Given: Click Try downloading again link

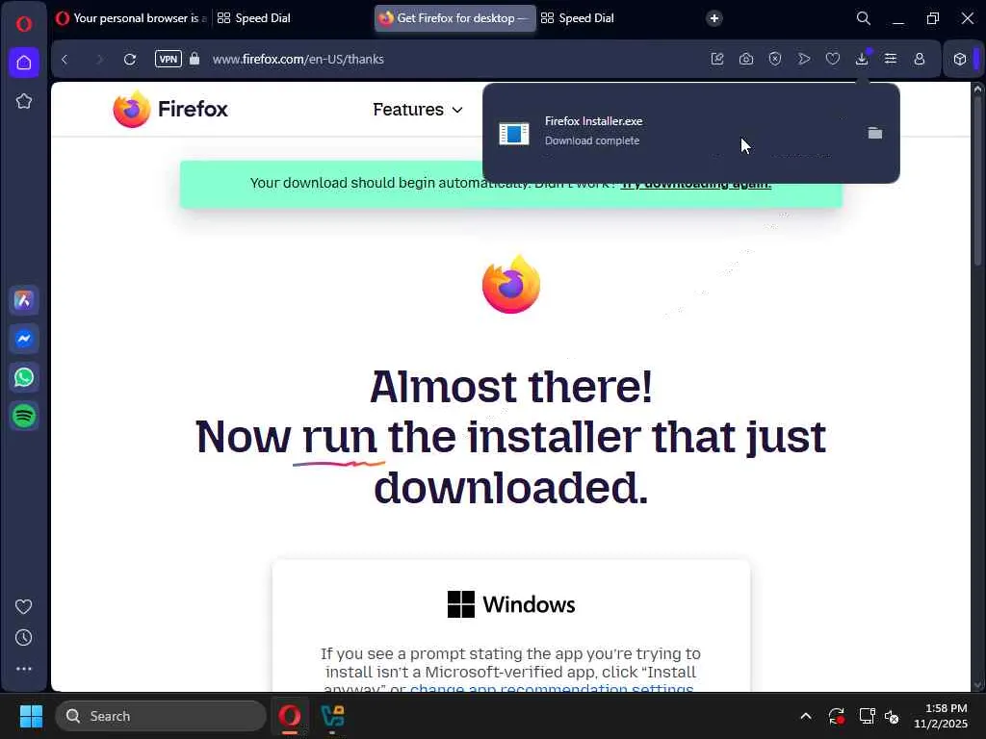Looking at the screenshot, I should (x=695, y=184).
